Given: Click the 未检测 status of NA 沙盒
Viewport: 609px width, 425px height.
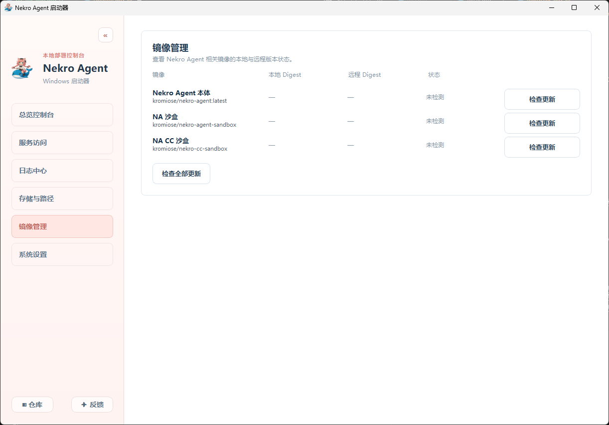Looking at the screenshot, I should (435, 121).
